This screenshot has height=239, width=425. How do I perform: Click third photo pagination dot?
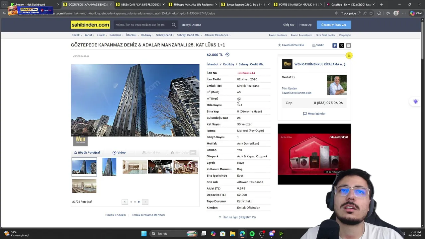[x=139, y=202]
